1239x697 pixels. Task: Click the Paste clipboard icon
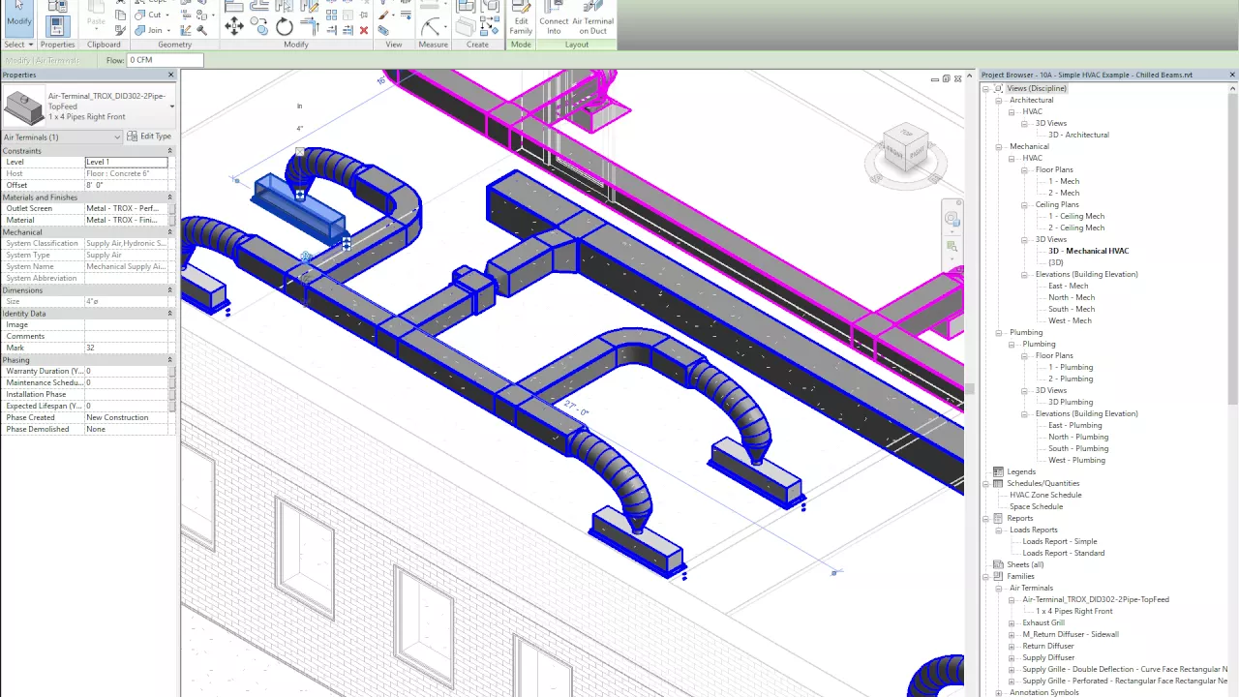(x=96, y=14)
